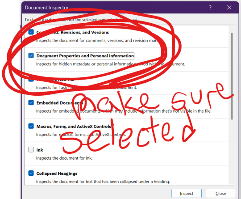Click the vertical scrollbar thumb in list
Viewport: 241px width, 199px height.
pyautogui.click(x=232, y=76)
